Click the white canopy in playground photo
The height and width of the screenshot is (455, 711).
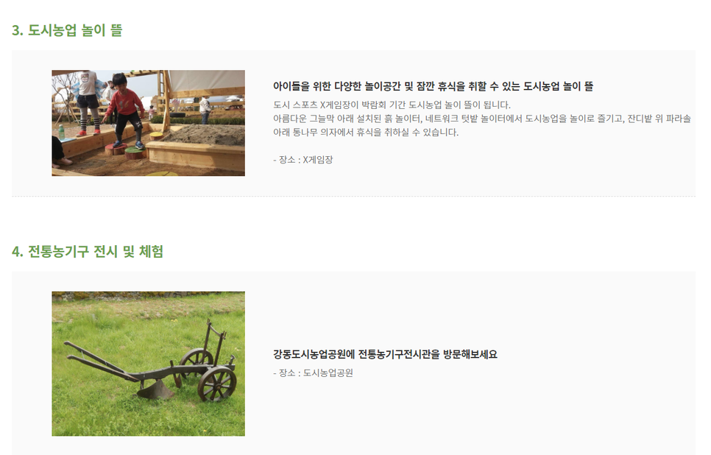pyautogui.click(x=206, y=82)
